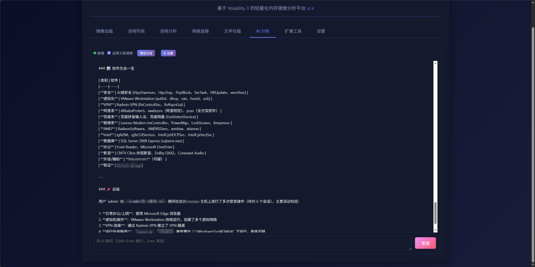Switch to the 扩展工具 tab
This screenshot has height=267, width=535.
(293, 31)
